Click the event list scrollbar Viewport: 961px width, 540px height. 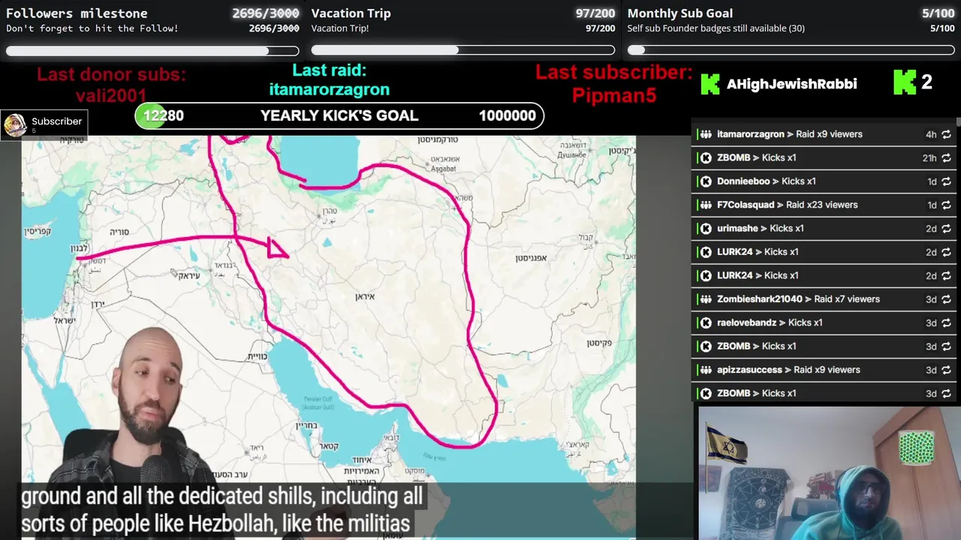tap(958, 121)
